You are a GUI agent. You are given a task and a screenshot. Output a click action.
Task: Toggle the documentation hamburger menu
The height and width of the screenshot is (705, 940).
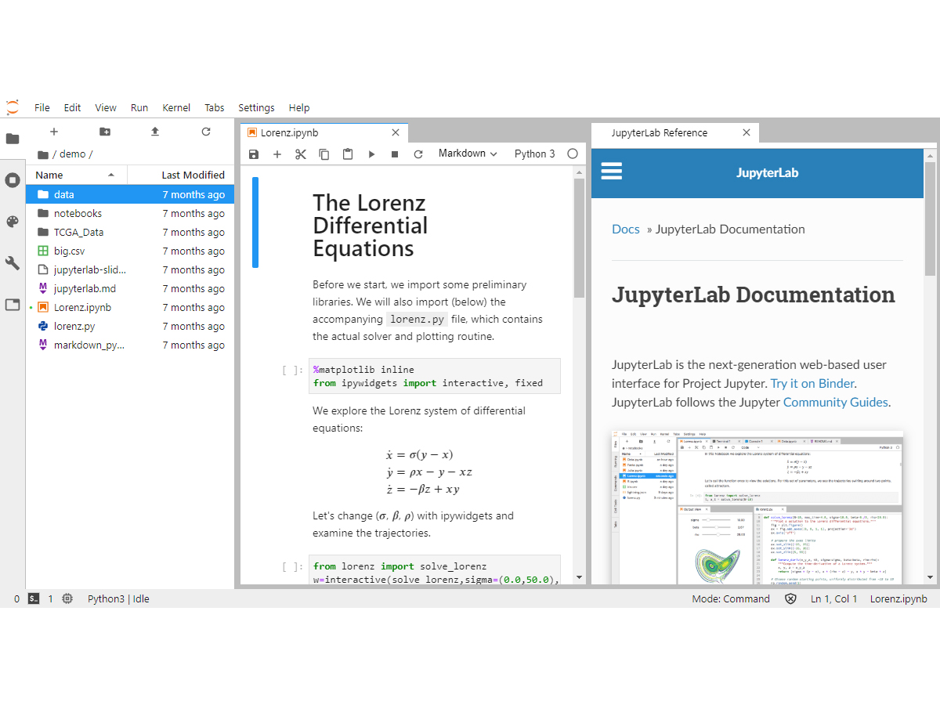point(611,172)
